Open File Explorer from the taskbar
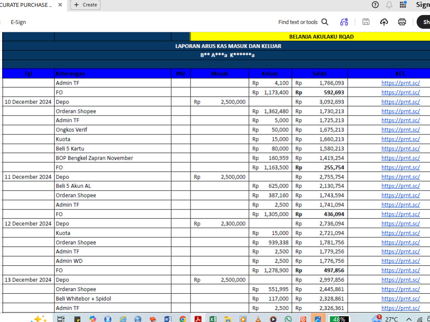Viewport: 430px width, 322px height. tap(227, 319)
